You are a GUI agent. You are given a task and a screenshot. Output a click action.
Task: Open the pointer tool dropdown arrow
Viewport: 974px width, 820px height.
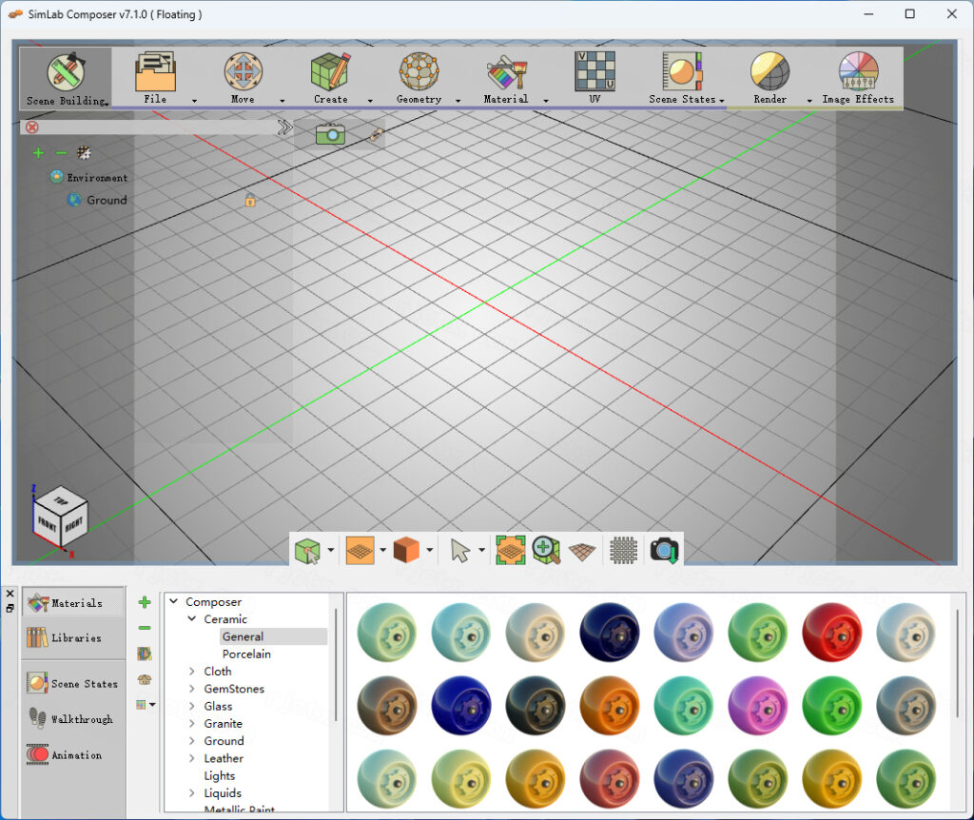[481, 550]
